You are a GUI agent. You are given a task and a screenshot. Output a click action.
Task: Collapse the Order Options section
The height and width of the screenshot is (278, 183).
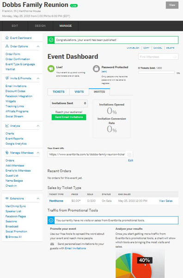click(x=38, y=46)
